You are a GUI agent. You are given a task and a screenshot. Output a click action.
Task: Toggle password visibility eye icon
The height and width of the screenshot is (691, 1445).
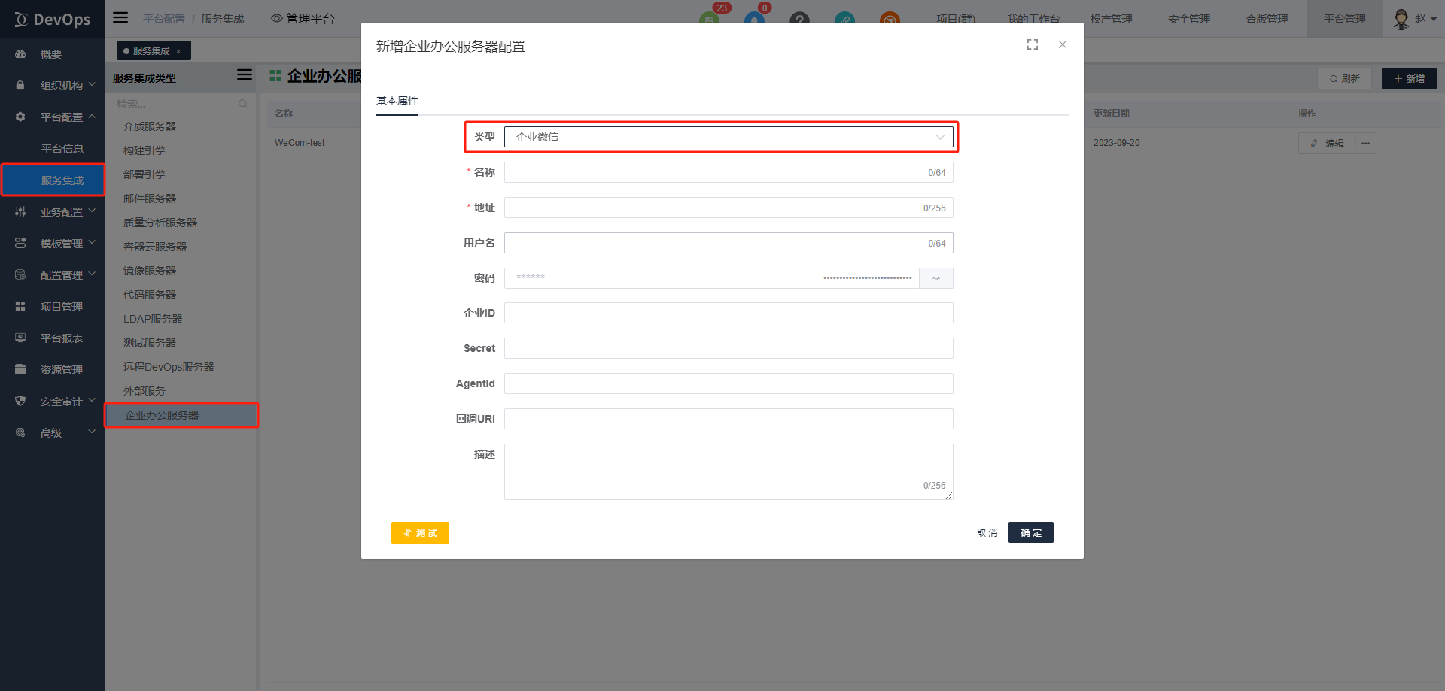pyautogui.click(x=936, y=278)
